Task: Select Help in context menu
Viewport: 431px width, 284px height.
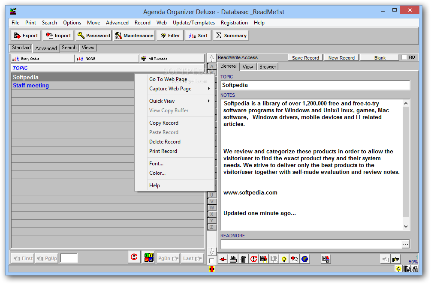Action: click(x=175, y=185)
